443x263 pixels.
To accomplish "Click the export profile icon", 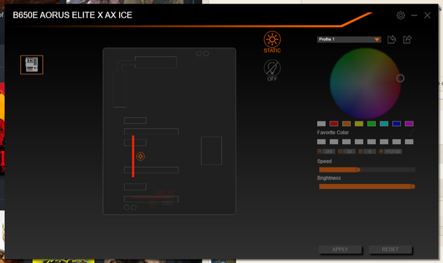I will click(x=407, y=39).
